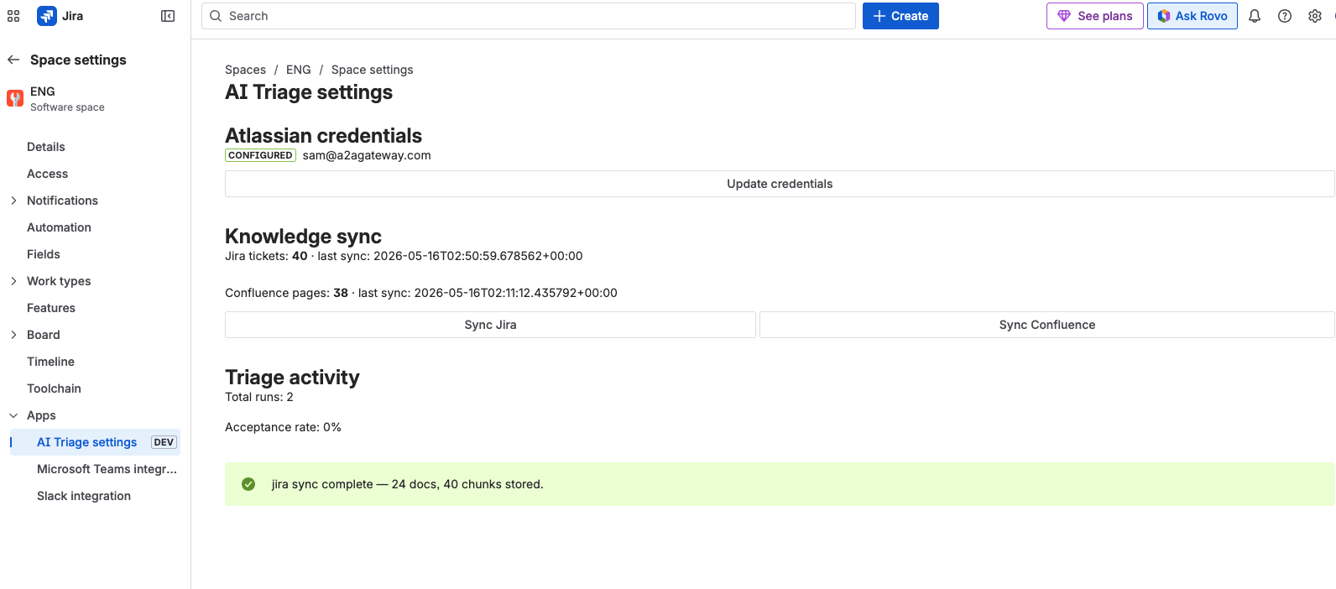This screenshot has height=589, width=1336.
Task: Click the green success checkmark icon
Action: (248, 484)
